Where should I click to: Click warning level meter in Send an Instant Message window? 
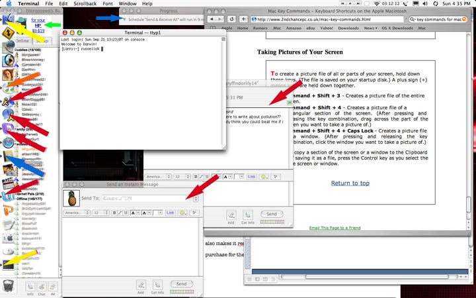coord(182,292)
